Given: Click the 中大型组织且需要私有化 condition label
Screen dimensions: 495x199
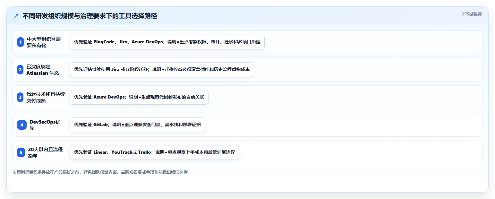Looking at the screenshot, I should (44, 42).
